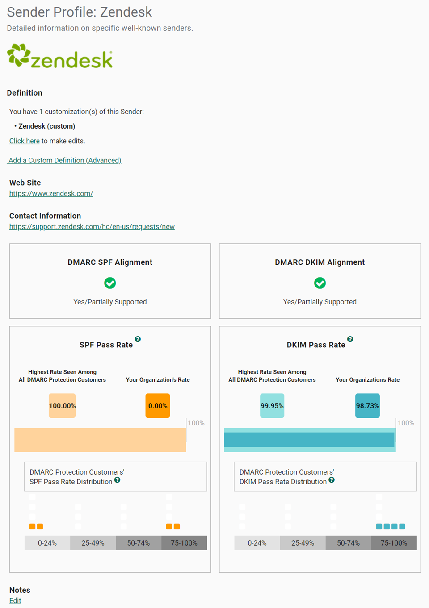Open Add a Custom Definition (Advanced)
This screenshot has height=608, width=429.
65,160
